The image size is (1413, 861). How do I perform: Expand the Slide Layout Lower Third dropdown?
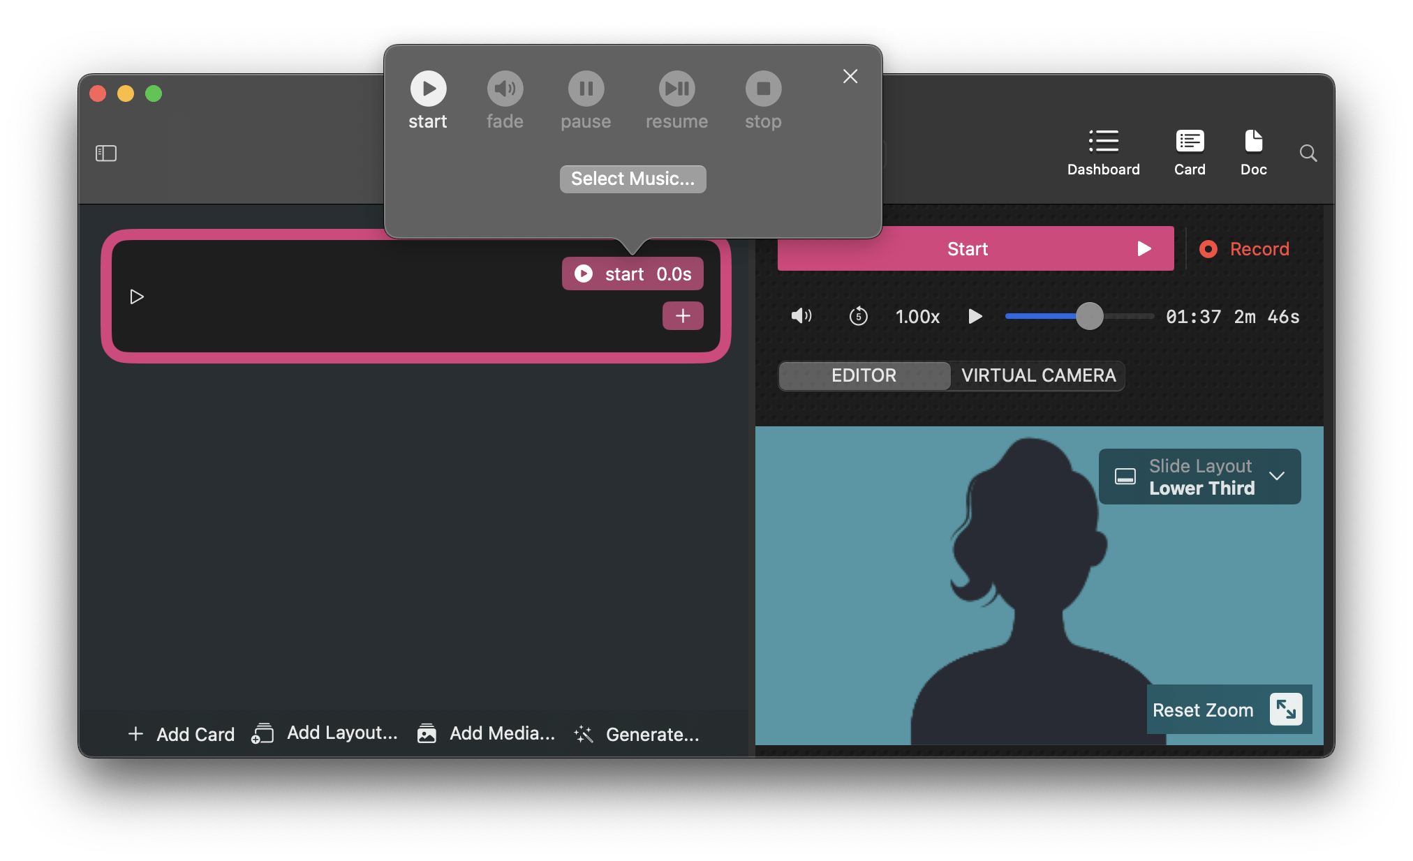(x=1277, y=476)
